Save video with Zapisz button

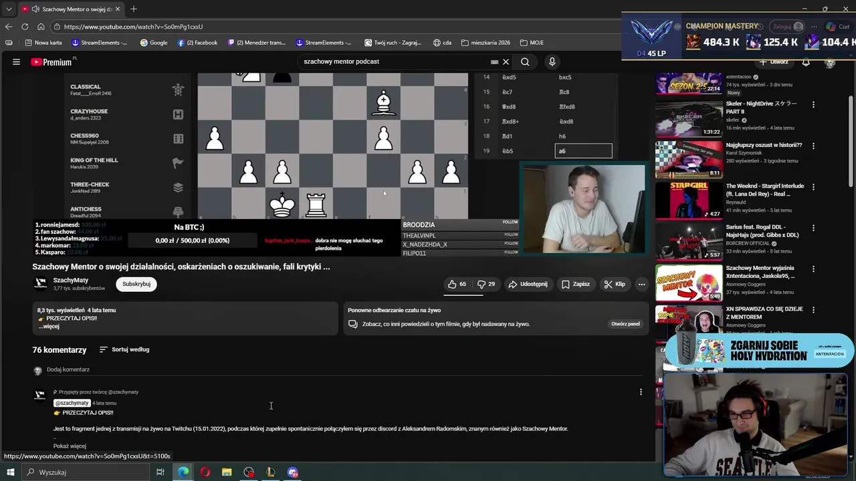pyautogui.click(x=576, y=284)
